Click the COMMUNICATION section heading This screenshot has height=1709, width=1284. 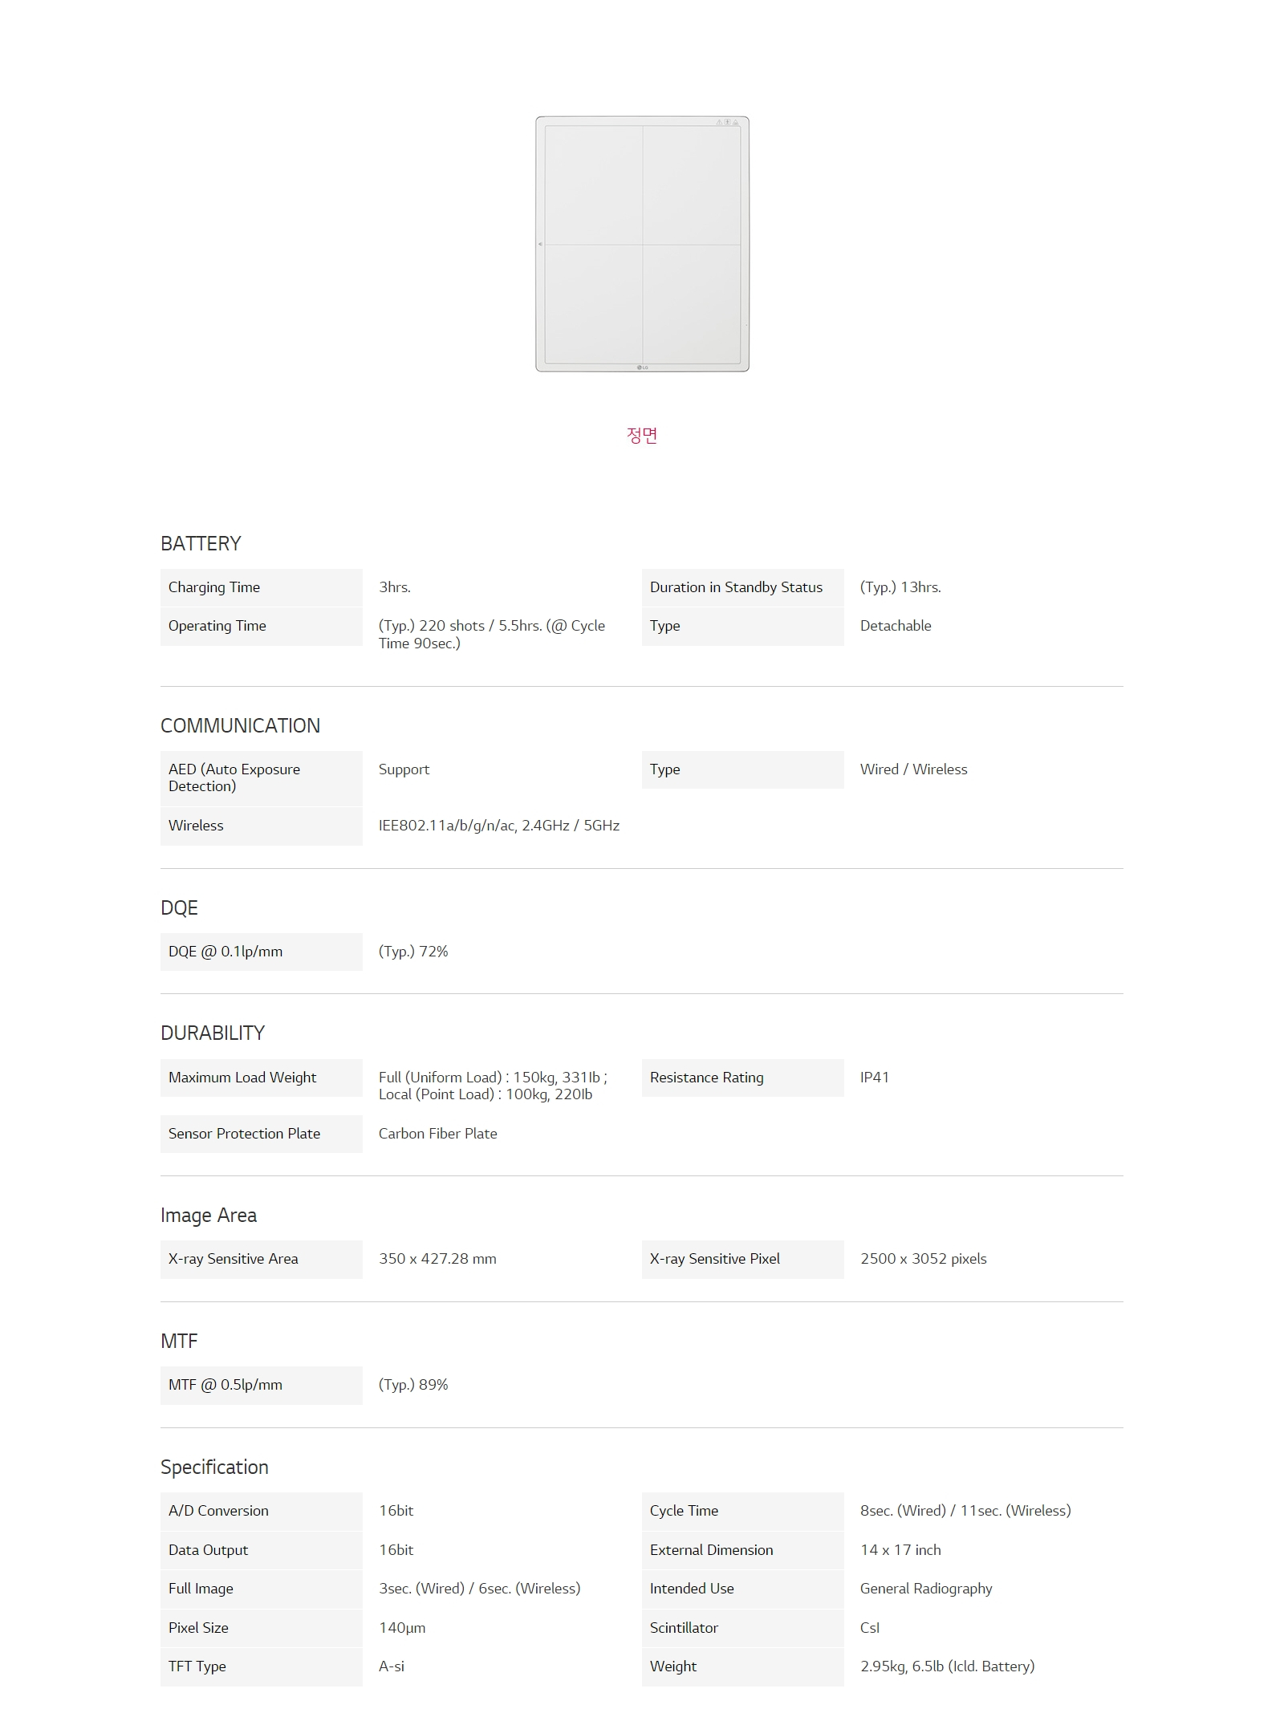240,725
